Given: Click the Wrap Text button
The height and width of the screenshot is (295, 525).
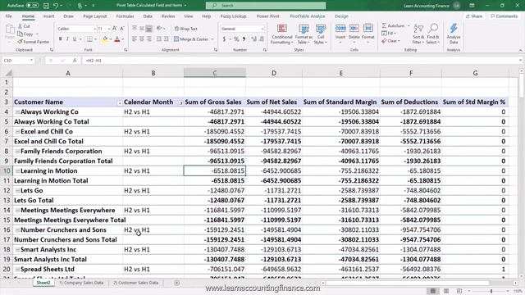Looking at the screenshot, I should (186, 29).
